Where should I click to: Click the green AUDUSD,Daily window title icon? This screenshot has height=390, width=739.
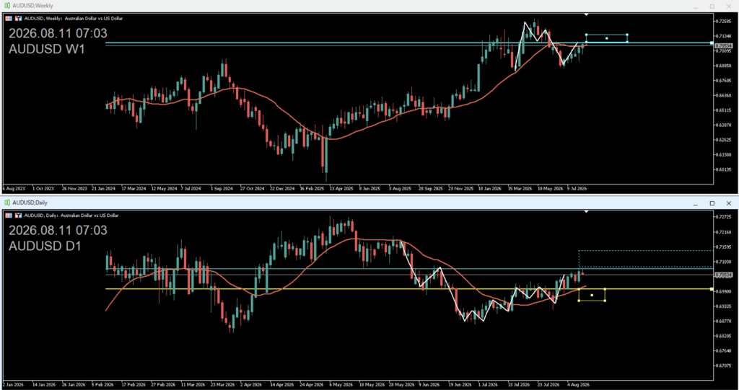coord(7,203)
